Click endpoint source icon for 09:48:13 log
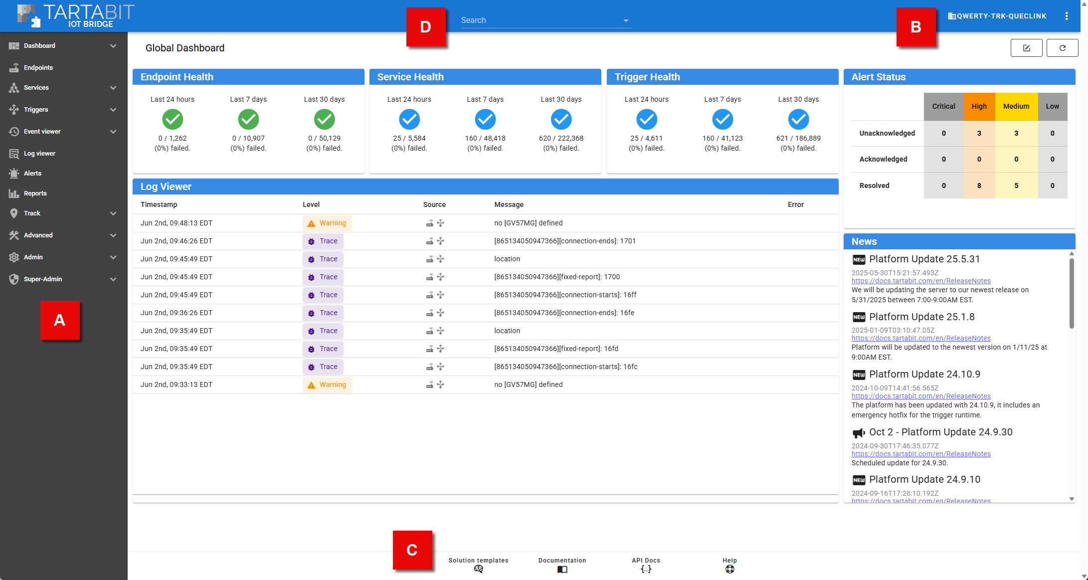Screen dimensions: 1088x580 tap(429, 223)
